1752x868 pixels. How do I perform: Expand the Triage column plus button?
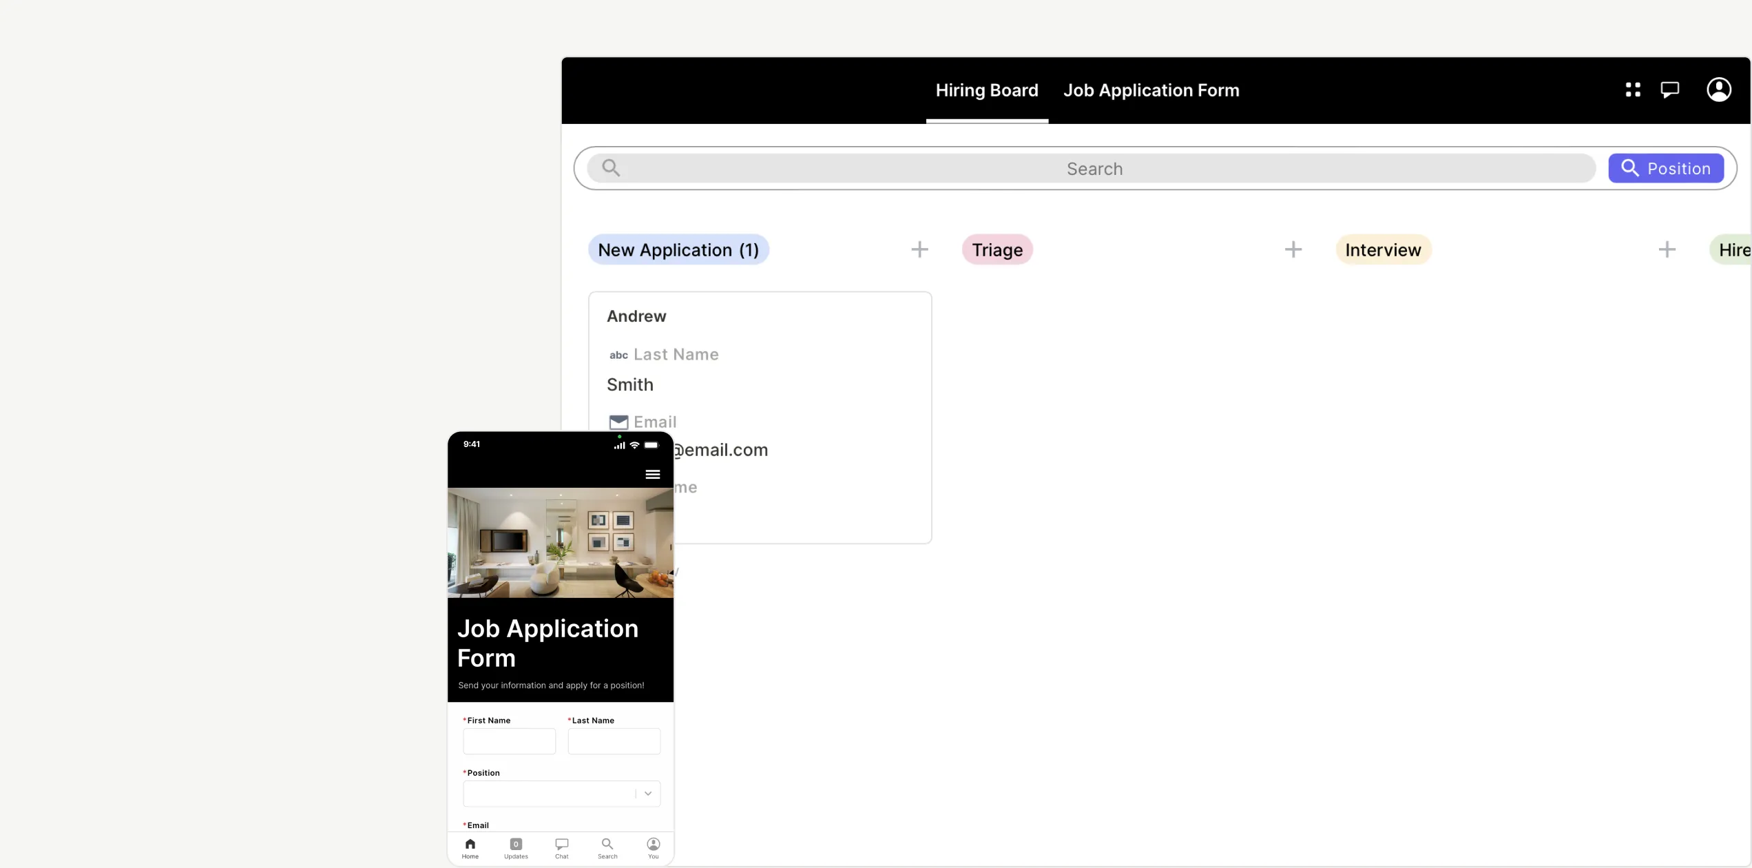1293,249
